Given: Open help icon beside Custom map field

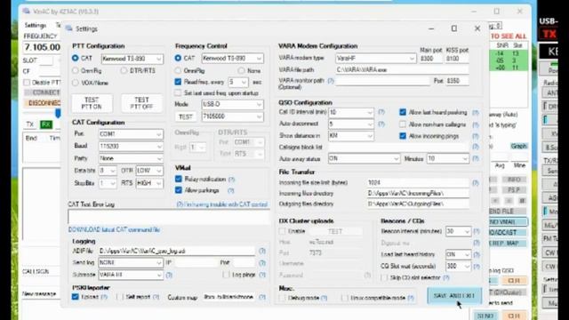Looking at the screenshot, I should point(262,297).
